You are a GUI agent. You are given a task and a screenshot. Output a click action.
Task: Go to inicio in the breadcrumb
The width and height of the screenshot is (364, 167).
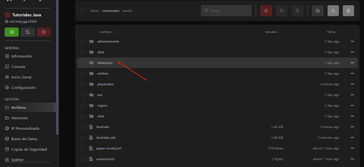pyautogui.click(x=95, y=11)
